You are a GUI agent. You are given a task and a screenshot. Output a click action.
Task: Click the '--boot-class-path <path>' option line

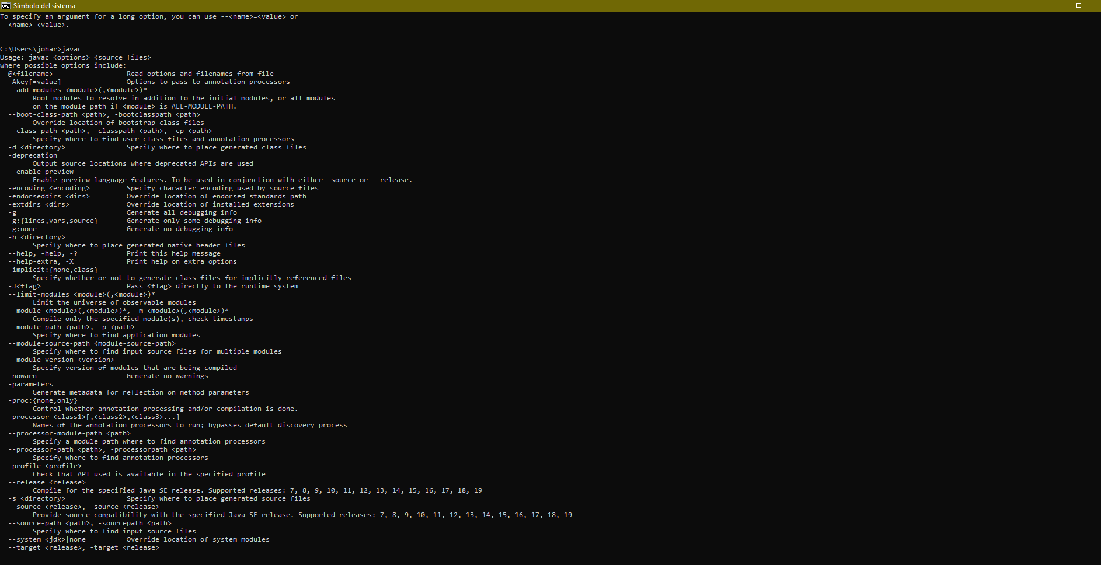pyautogui.click(x=104, y=114)
